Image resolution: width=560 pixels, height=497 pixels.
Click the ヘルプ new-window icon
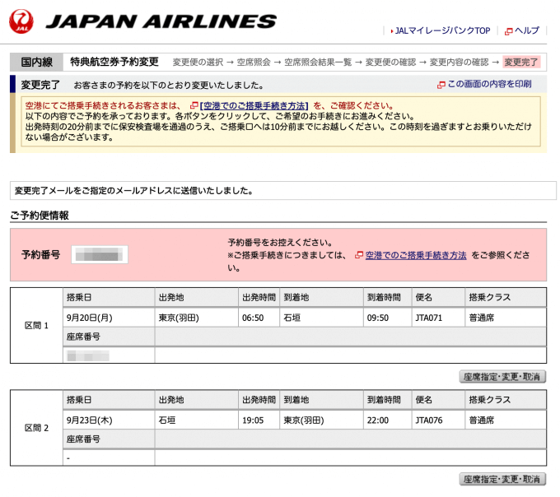coord(508,31)
